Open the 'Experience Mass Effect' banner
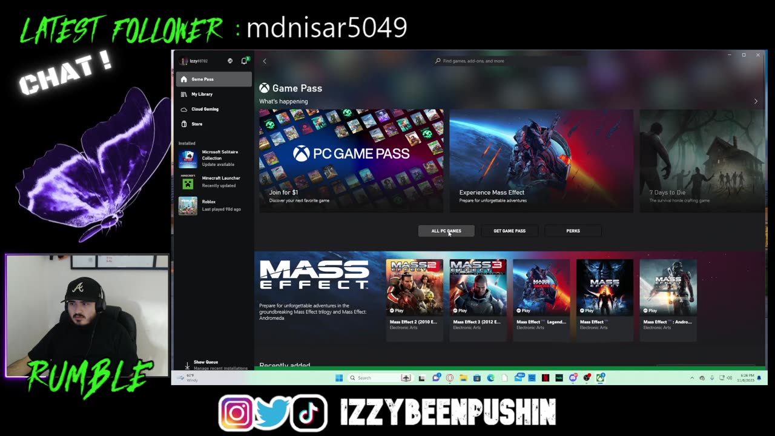Image resolution: width=775 pixels, height=436 pixels. coord(541,160)
